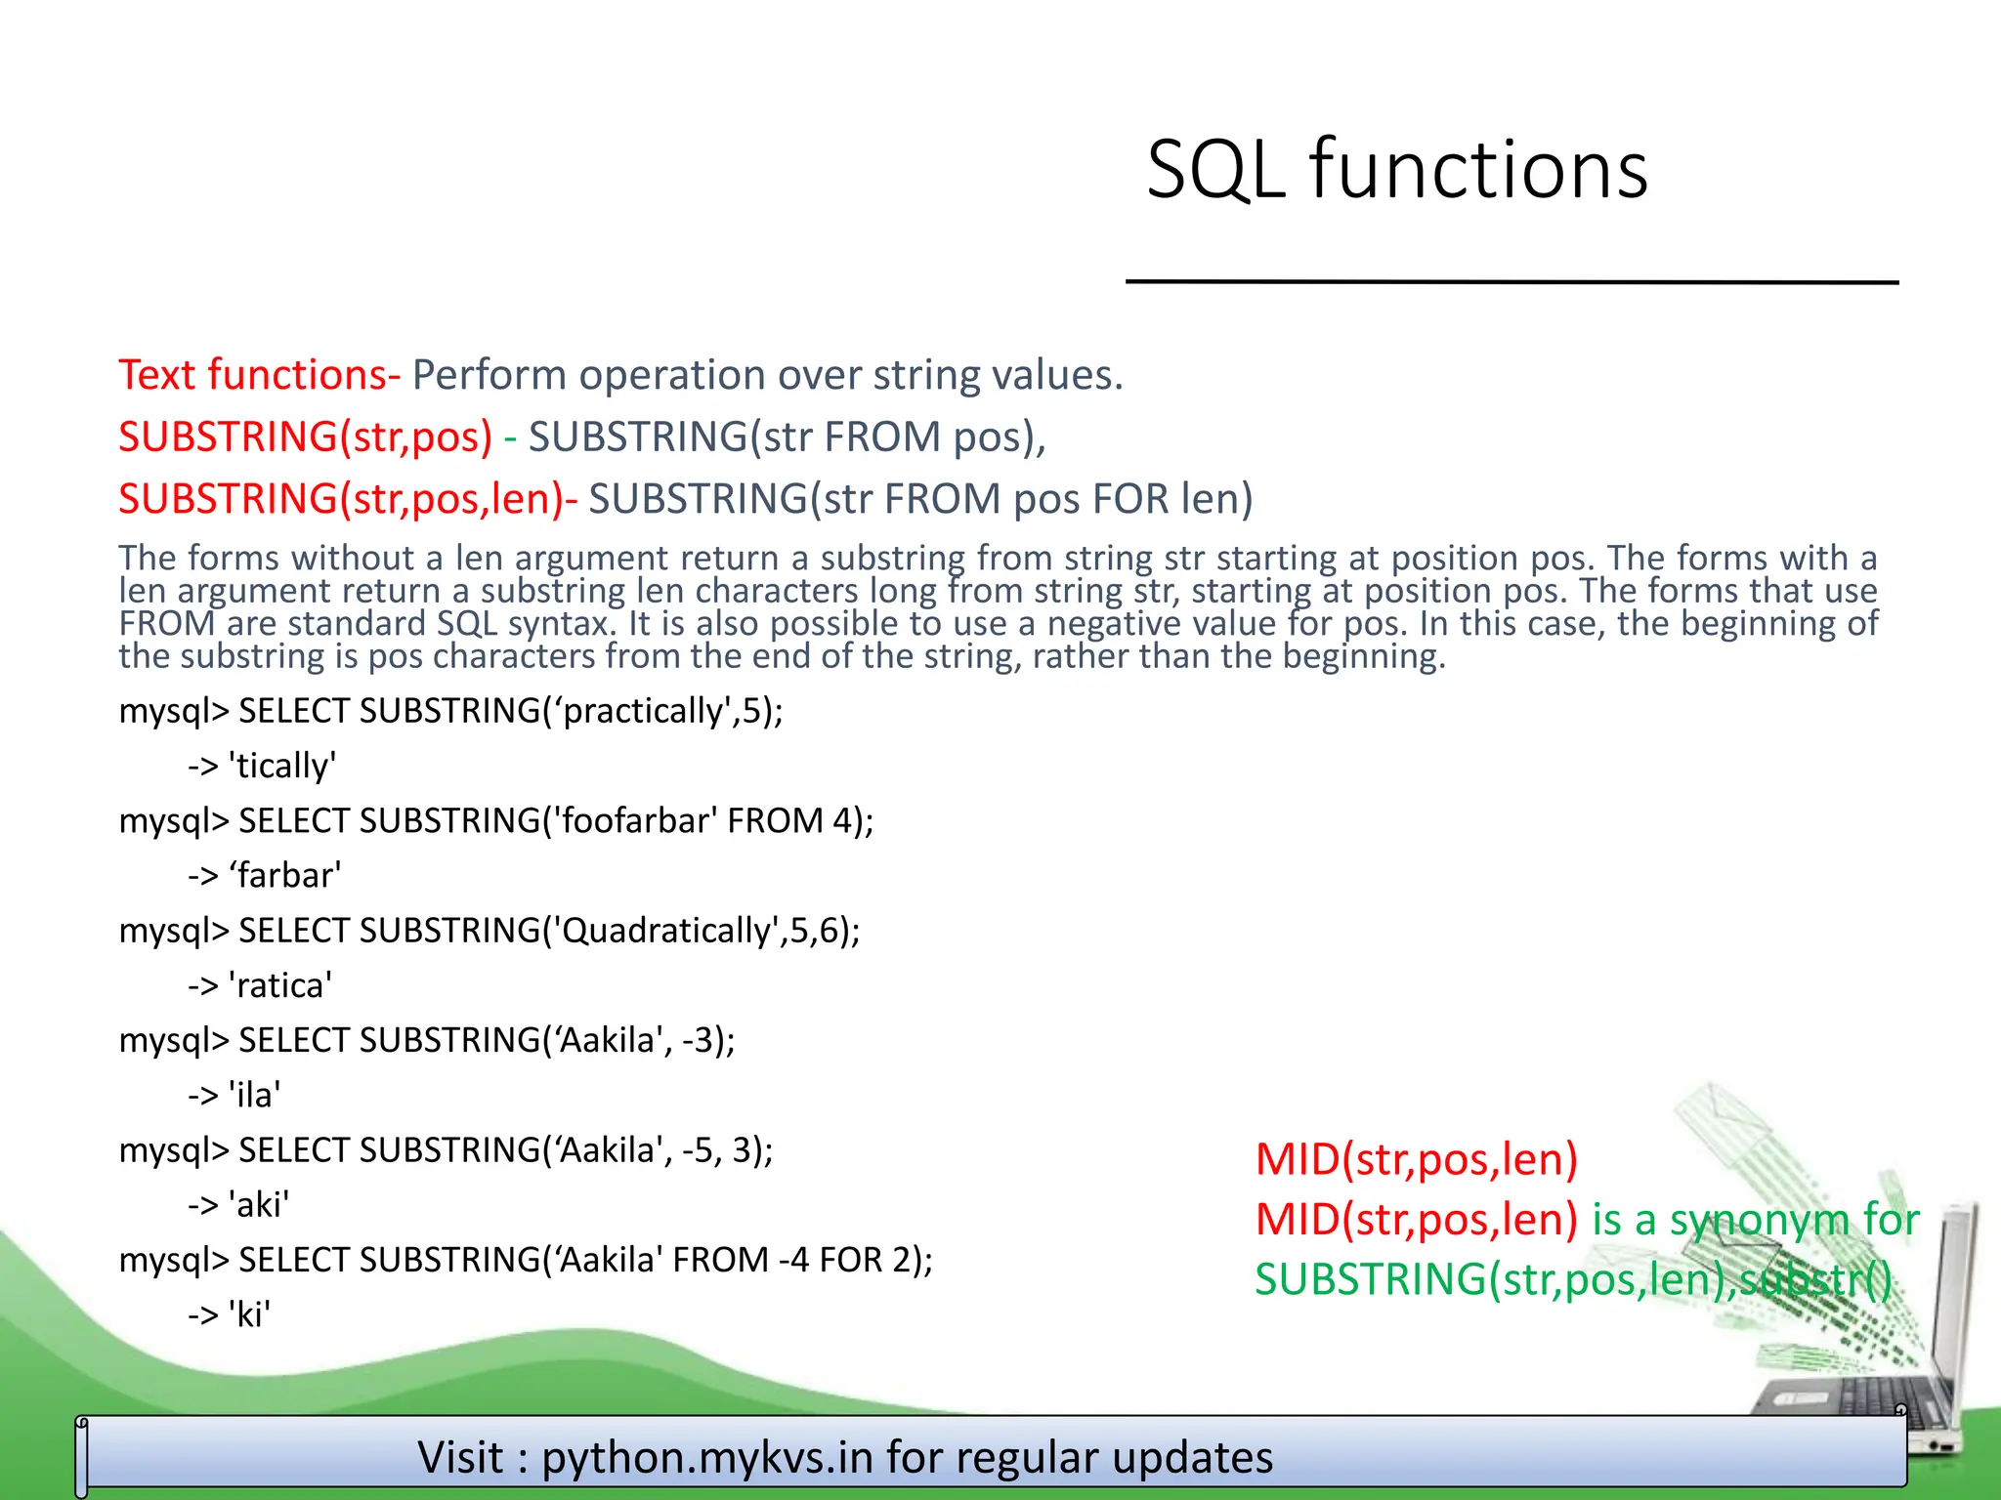
Task: Click the SQL functions slide title
Action: click(x=1396, y=170)
